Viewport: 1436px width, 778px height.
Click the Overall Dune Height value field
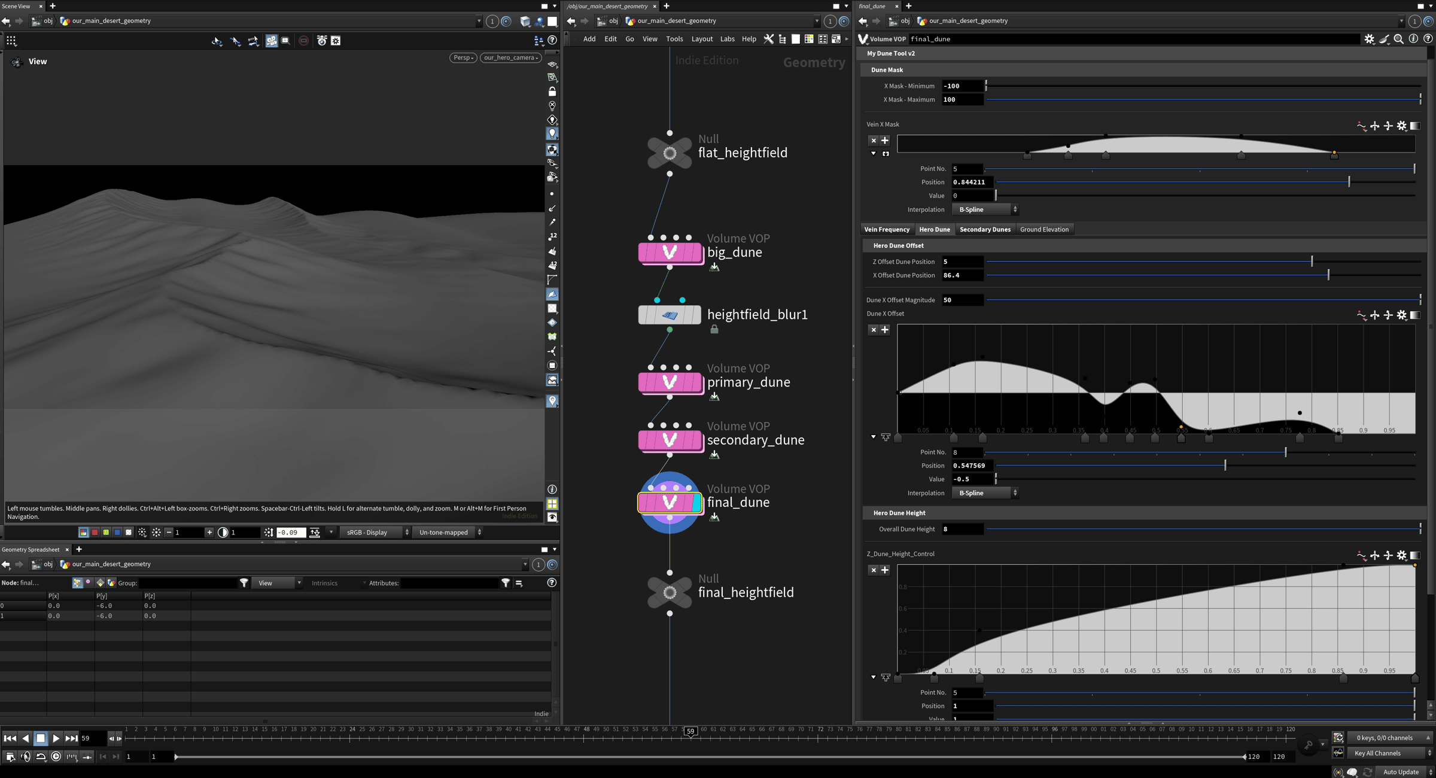[x=962, y=529]
